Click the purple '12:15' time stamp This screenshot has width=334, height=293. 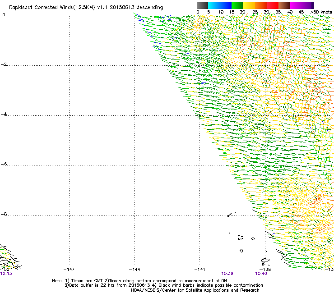tap(6, 274)
